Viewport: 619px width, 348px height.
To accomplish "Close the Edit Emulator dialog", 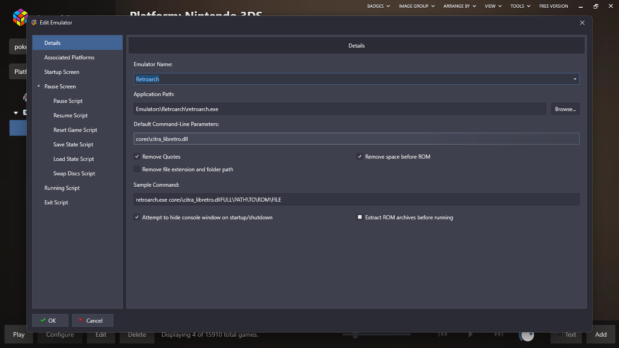I will coord(582,22).
